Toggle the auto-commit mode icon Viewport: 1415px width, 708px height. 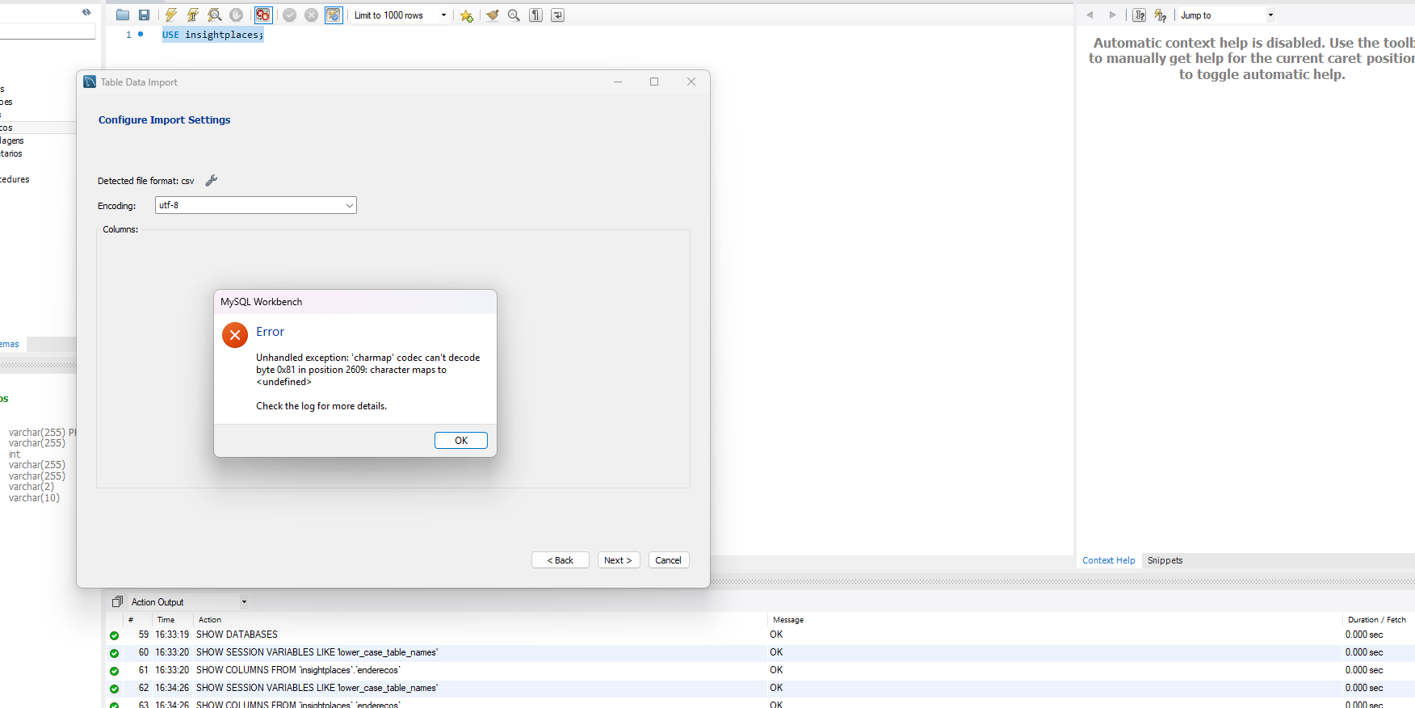point(334,15)
